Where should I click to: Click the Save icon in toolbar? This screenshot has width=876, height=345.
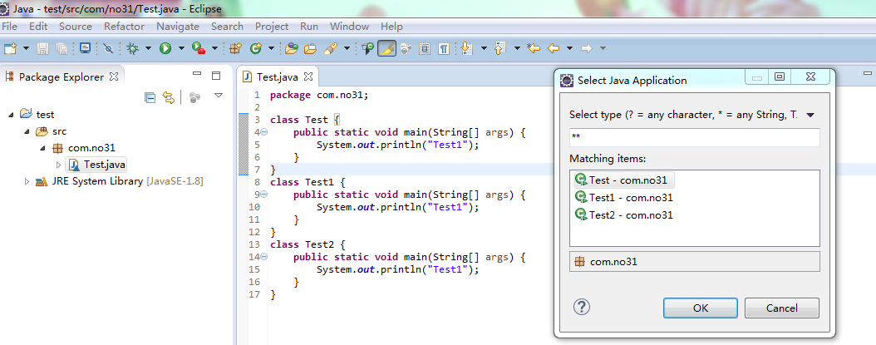point(42,49)
